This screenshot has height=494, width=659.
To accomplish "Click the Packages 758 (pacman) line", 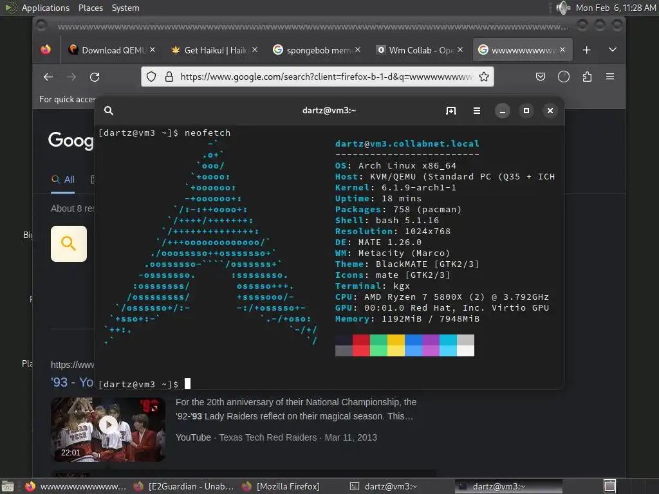I will point(398,209).
